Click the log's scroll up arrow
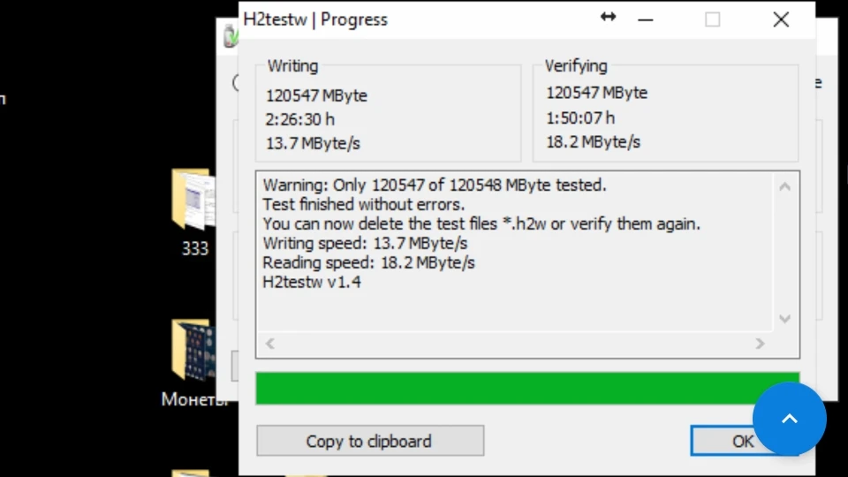The image size is (848, 477). [784, 187]
